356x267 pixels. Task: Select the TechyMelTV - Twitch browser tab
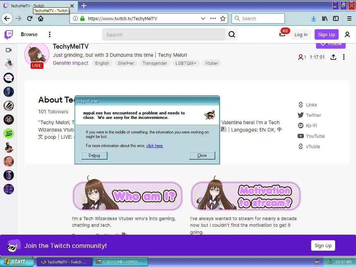[x=39, y=6]
